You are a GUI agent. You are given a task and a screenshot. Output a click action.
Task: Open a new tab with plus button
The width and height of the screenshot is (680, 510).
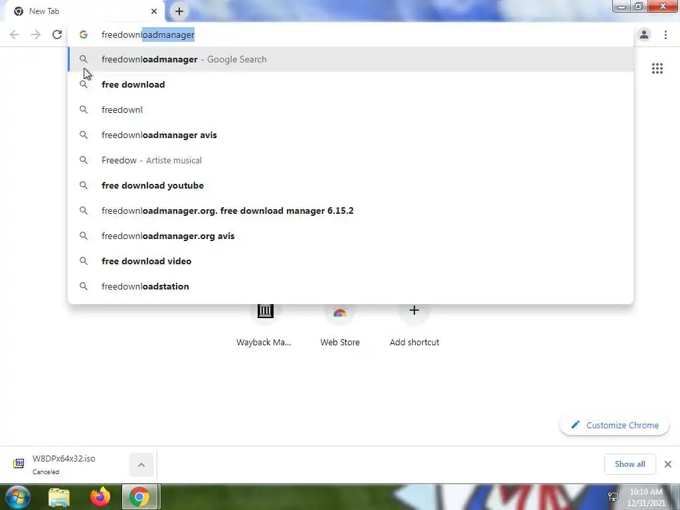click(179, 11)
